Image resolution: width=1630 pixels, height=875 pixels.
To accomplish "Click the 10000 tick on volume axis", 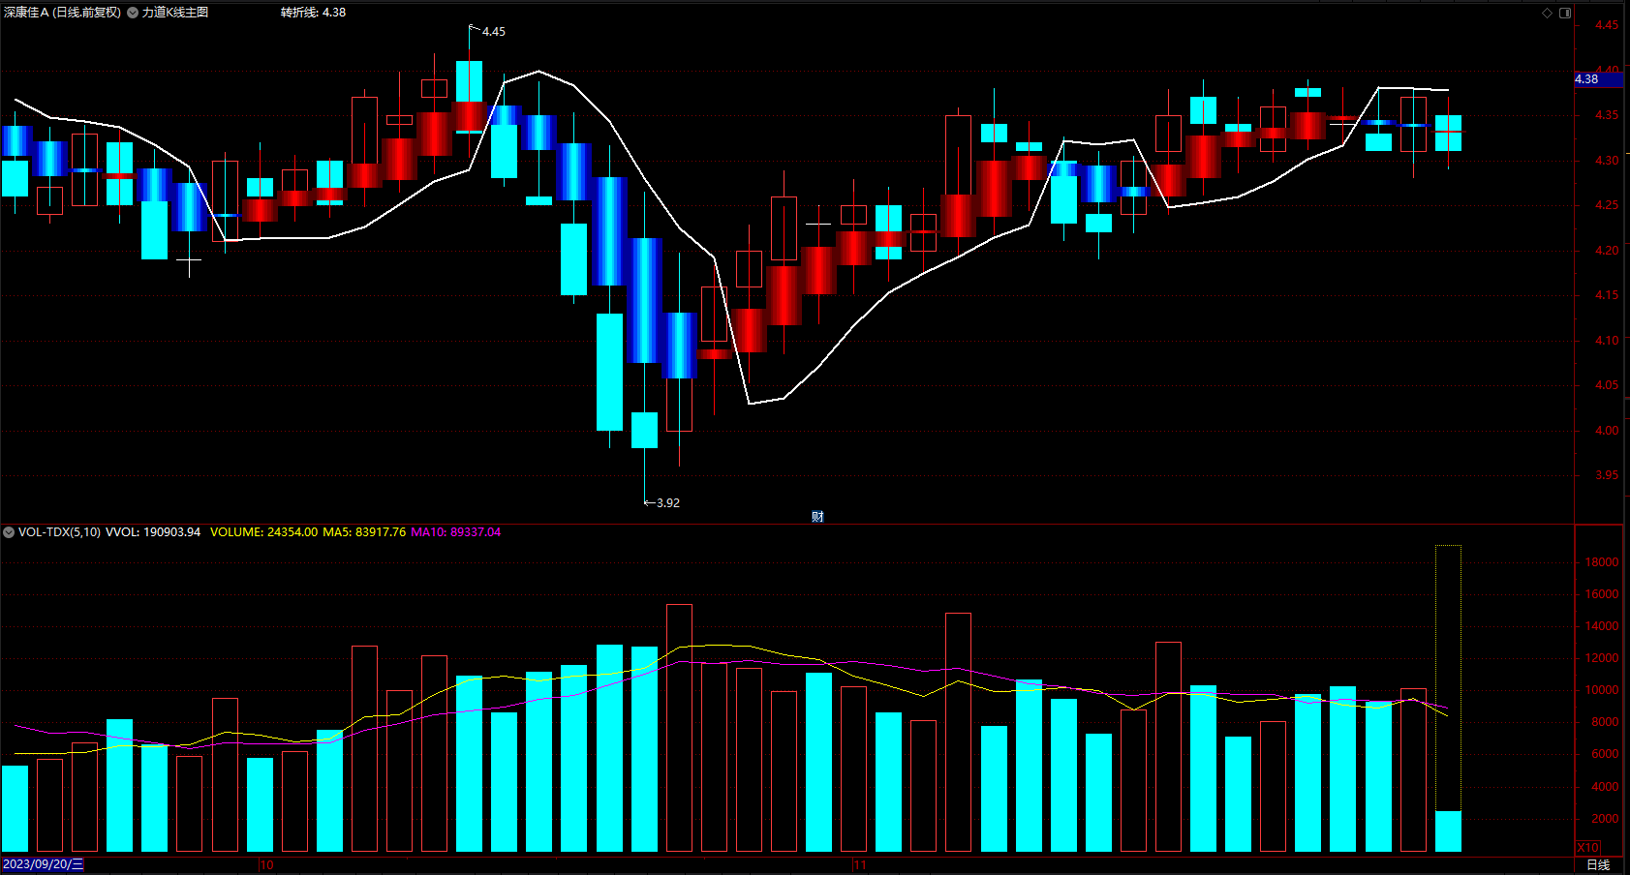I will 1602,690.
